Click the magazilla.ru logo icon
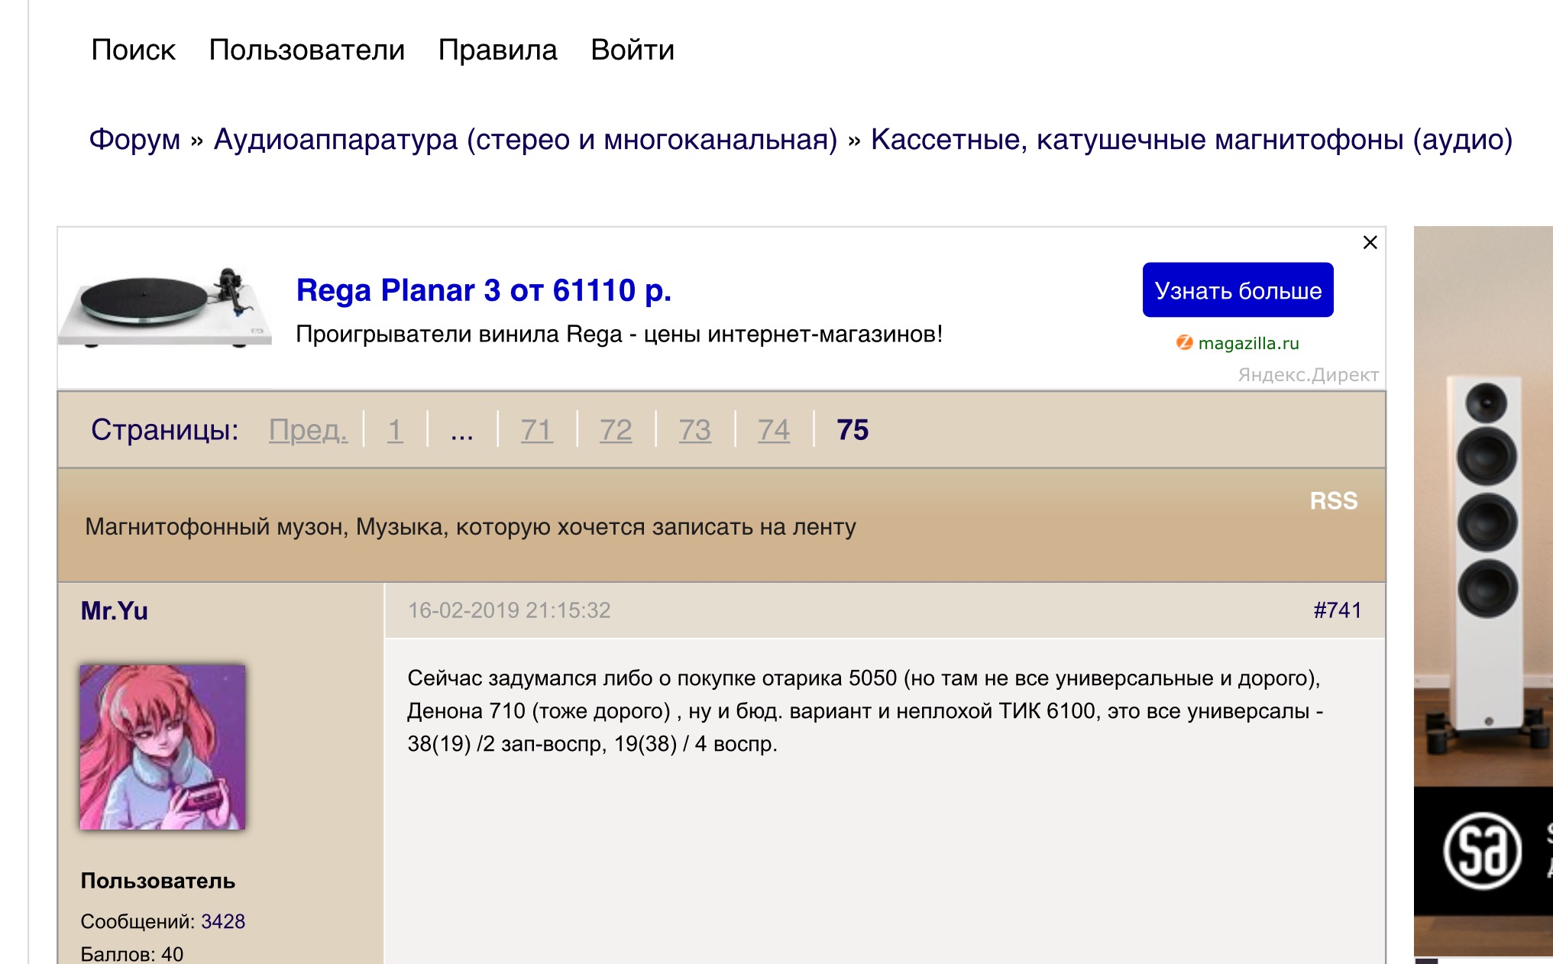 click(x=1184, y=343)
